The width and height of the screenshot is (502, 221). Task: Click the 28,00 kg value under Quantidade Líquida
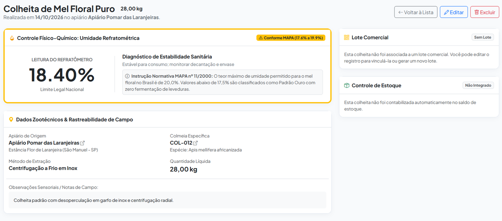pos(184,169)
